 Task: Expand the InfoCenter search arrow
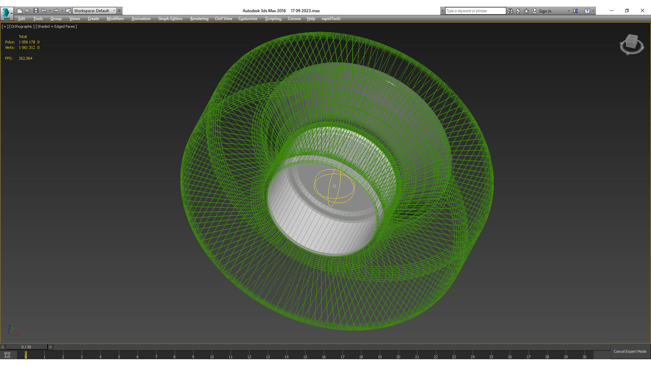click(442, 11)
